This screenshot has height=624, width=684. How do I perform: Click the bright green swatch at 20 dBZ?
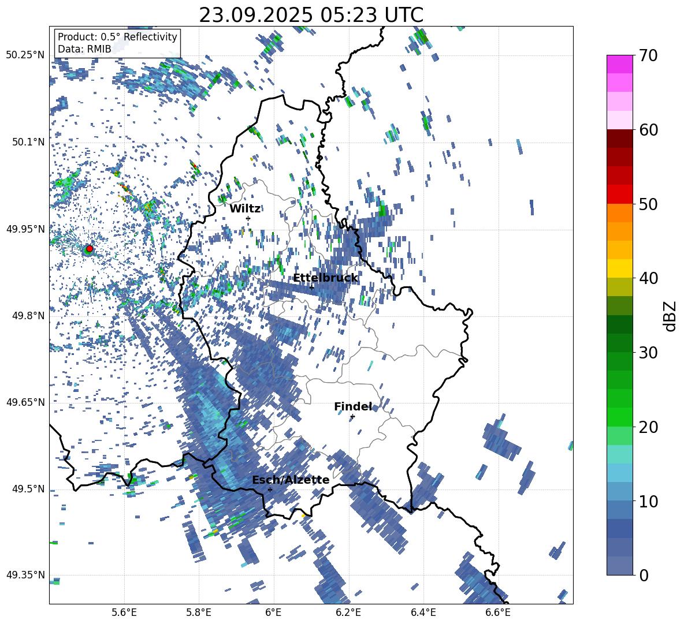[619, 417]
